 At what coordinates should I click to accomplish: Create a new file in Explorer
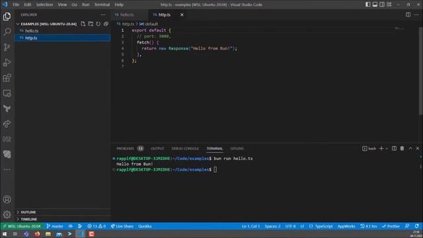coord(83,24)
